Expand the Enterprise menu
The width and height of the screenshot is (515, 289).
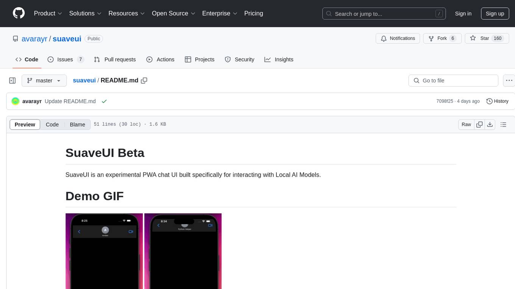[220, 13]
